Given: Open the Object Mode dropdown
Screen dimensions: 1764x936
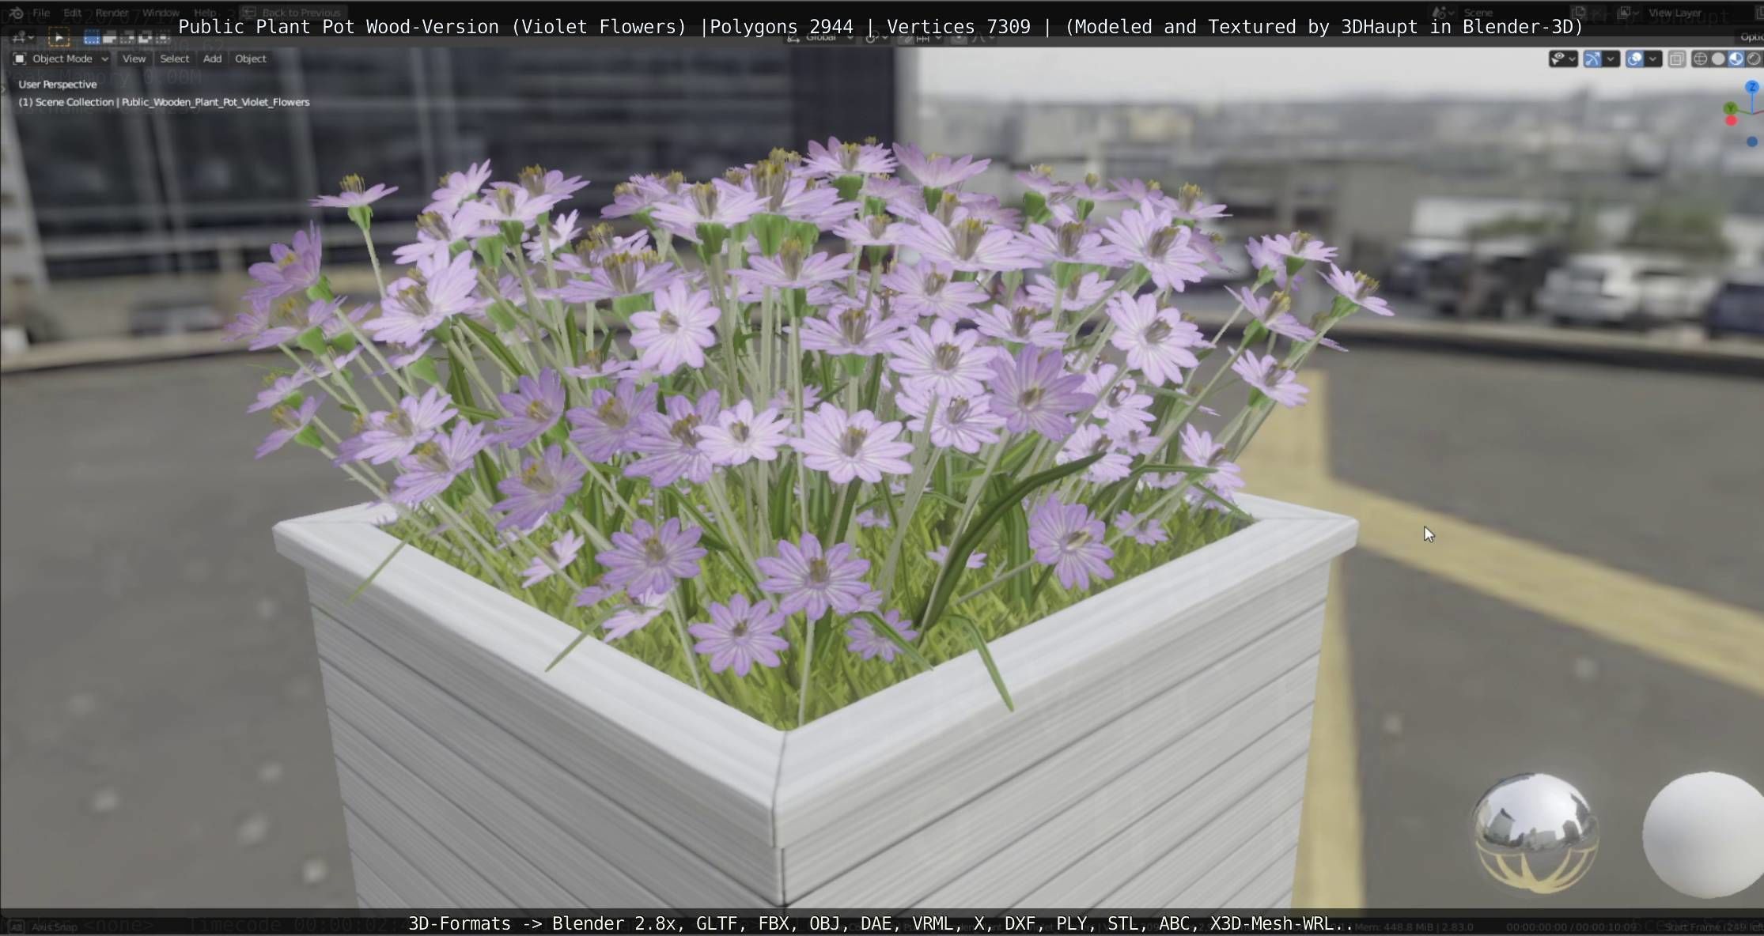Looking at the screenshot, I should [61, 58].
